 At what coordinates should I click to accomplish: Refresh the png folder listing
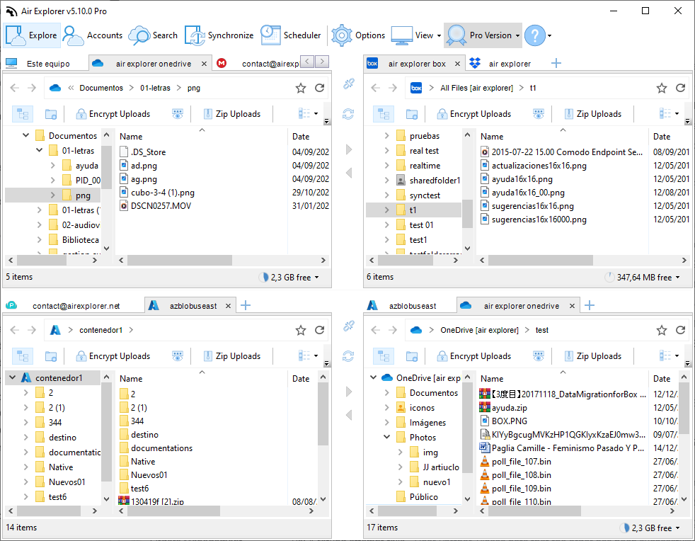pos(320,88)
